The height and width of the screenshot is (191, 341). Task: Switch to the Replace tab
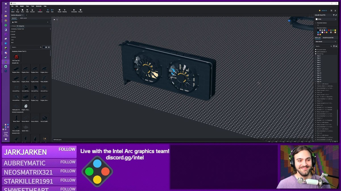pyautogui.click(x=24, y=18)
